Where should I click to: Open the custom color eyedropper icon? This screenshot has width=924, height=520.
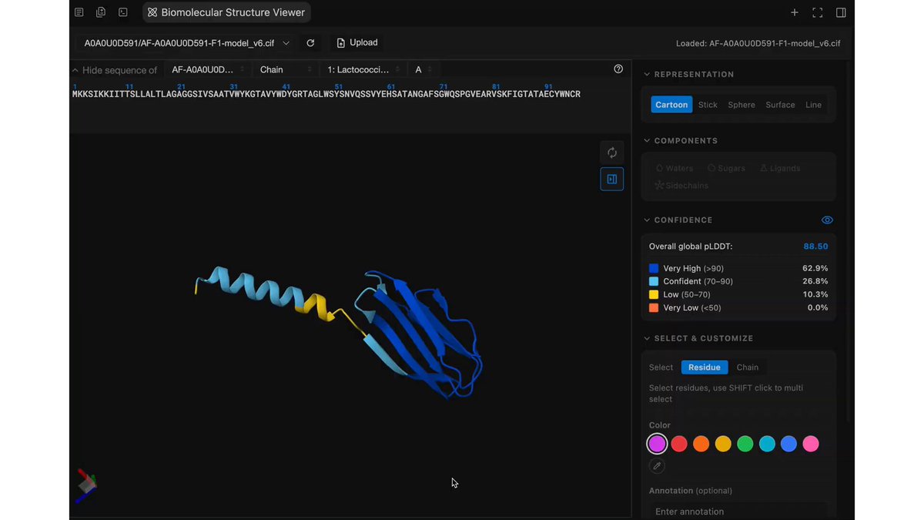tap(657, 466)
